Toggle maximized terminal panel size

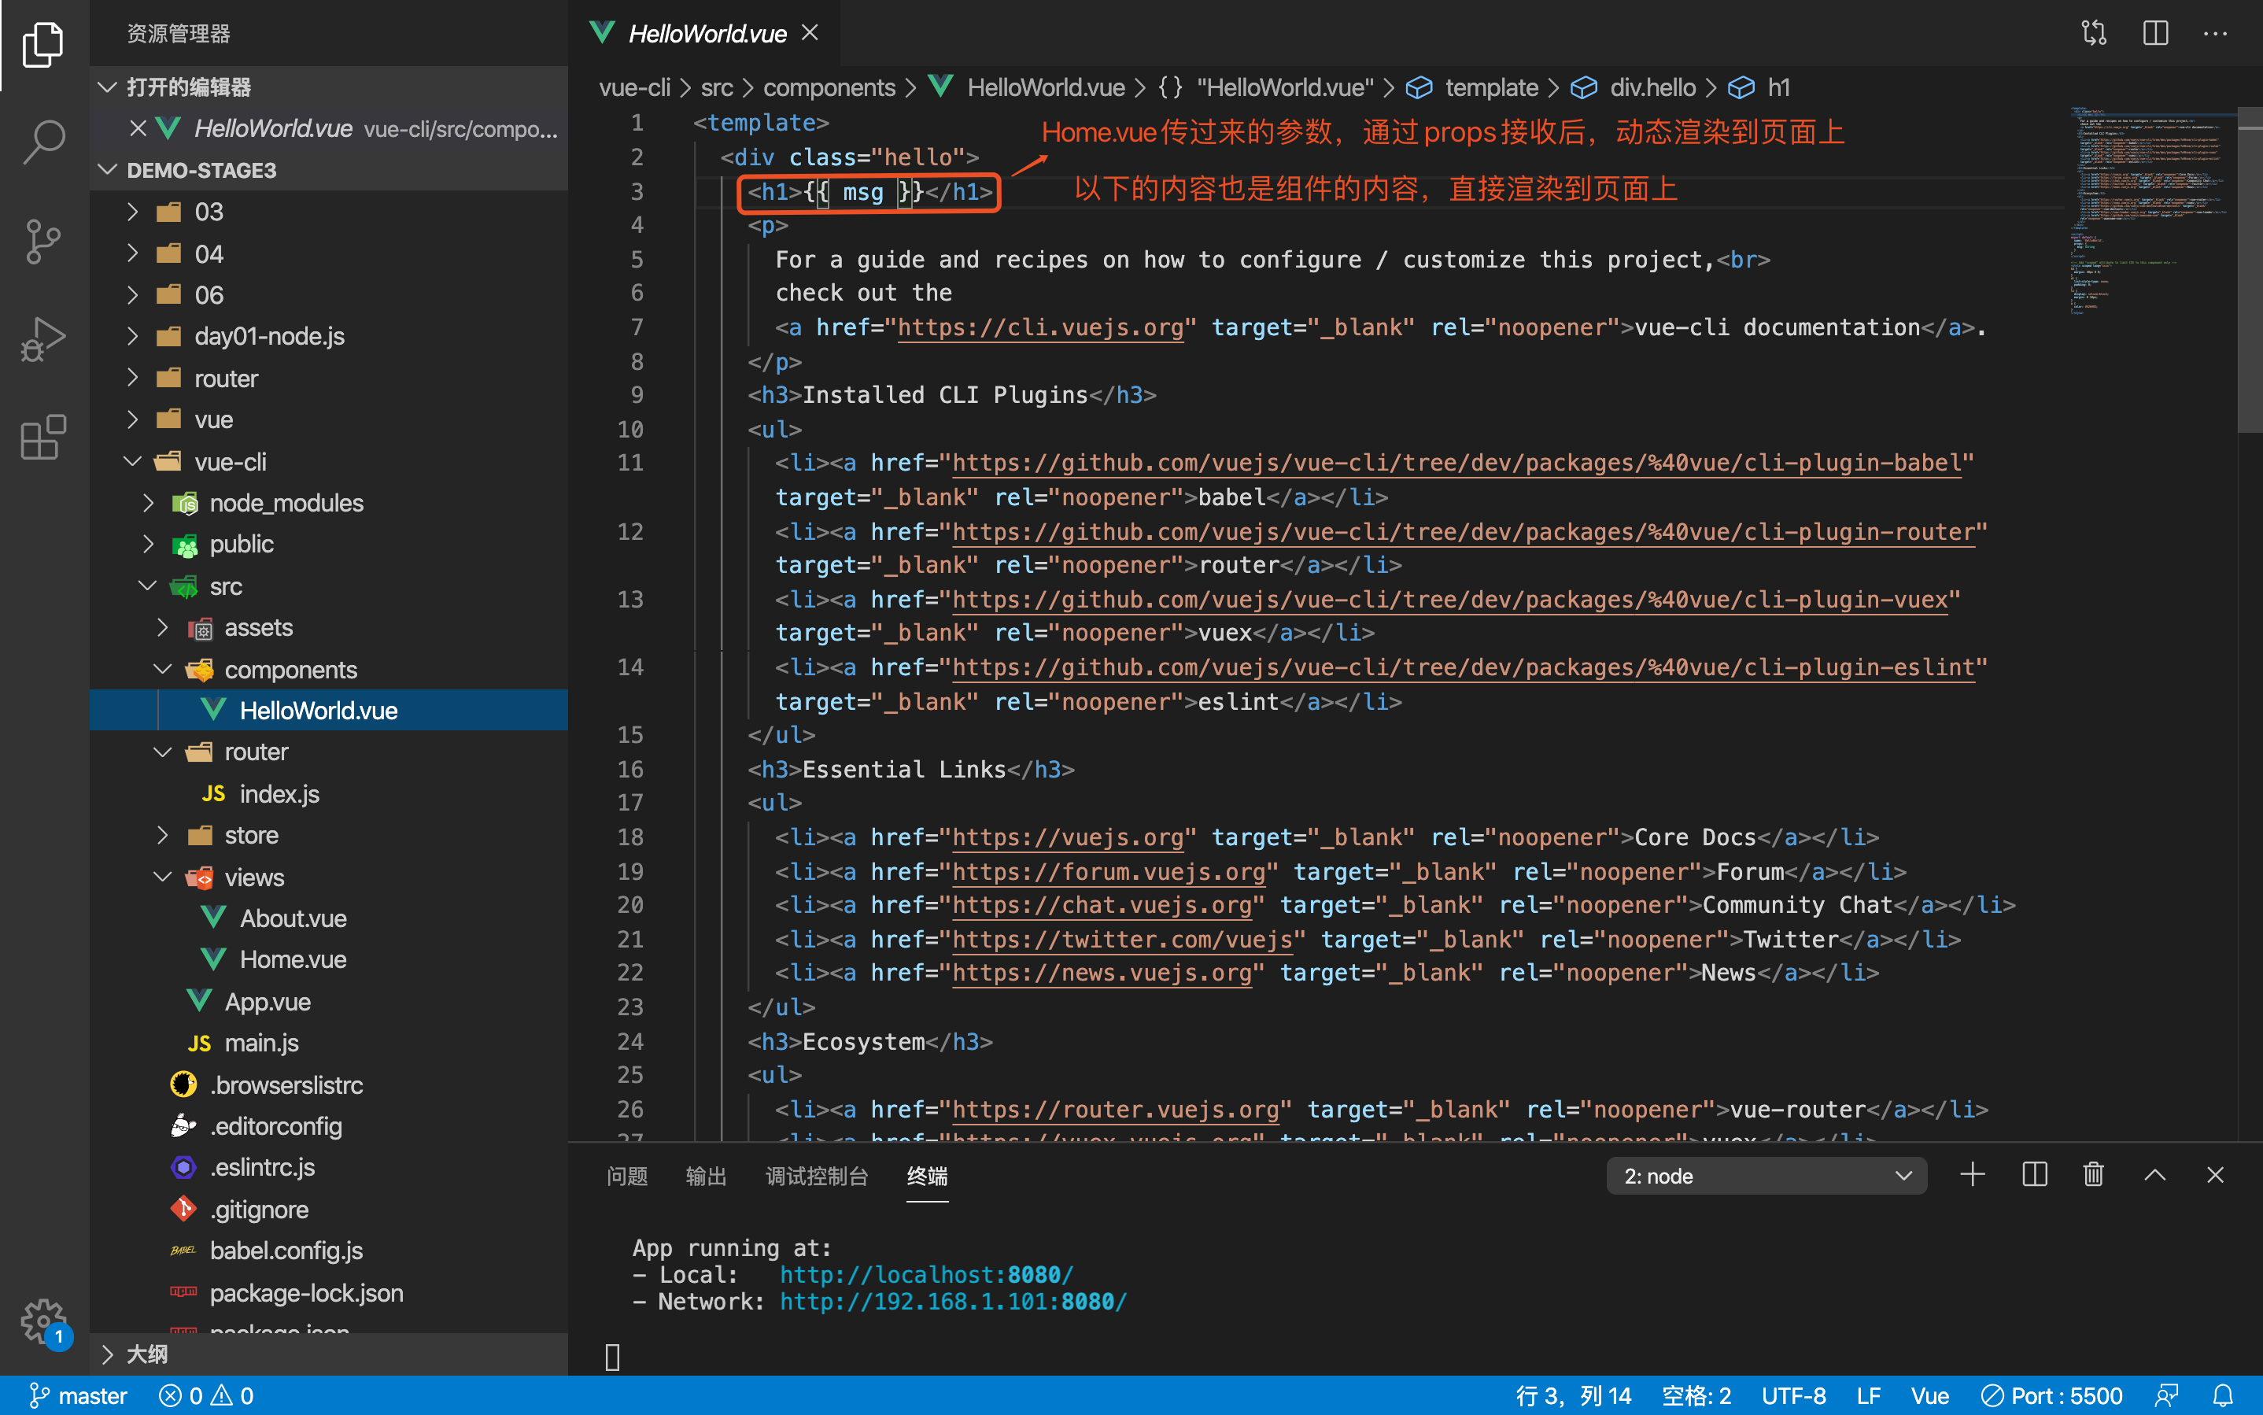click(2154, 1176)
